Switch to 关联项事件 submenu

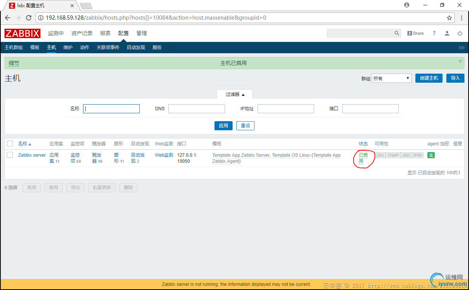(x=108, y=47)
